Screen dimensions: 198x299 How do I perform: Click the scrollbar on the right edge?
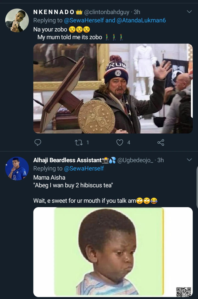click(x=197, y=188)
